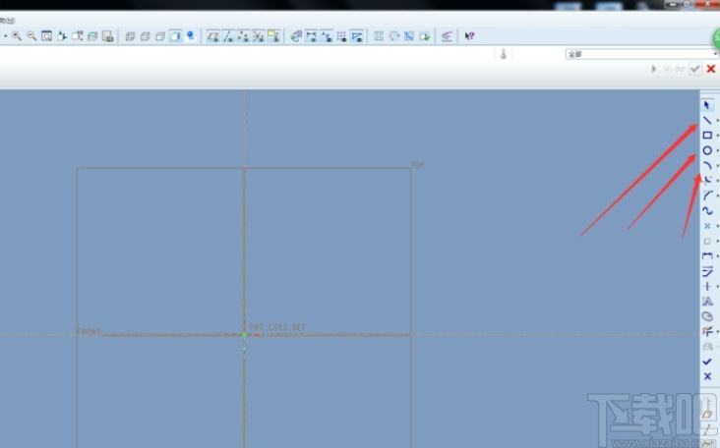Image resolution: width=720 pixels, height=448 pixels.
Task: Select hidden line display mode icon
Action: 146,35
